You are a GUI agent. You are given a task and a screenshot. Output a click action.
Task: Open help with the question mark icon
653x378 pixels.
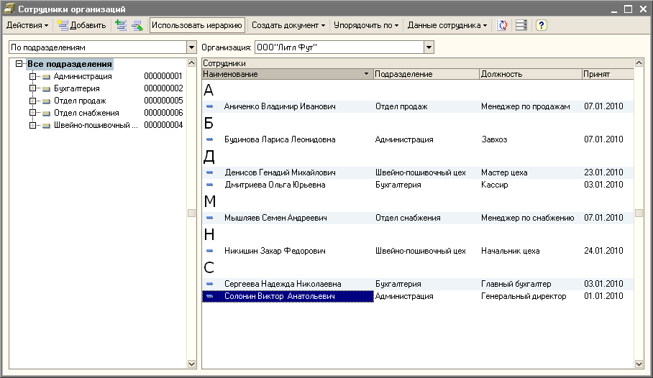pyautogui.click(x=541, y=25)
